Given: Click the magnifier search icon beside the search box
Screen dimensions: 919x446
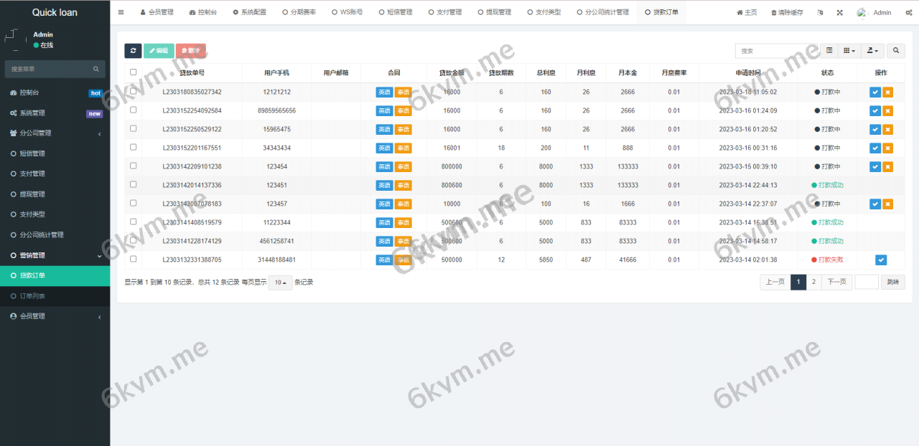Looking at the screenshot, I should (895, 50).
